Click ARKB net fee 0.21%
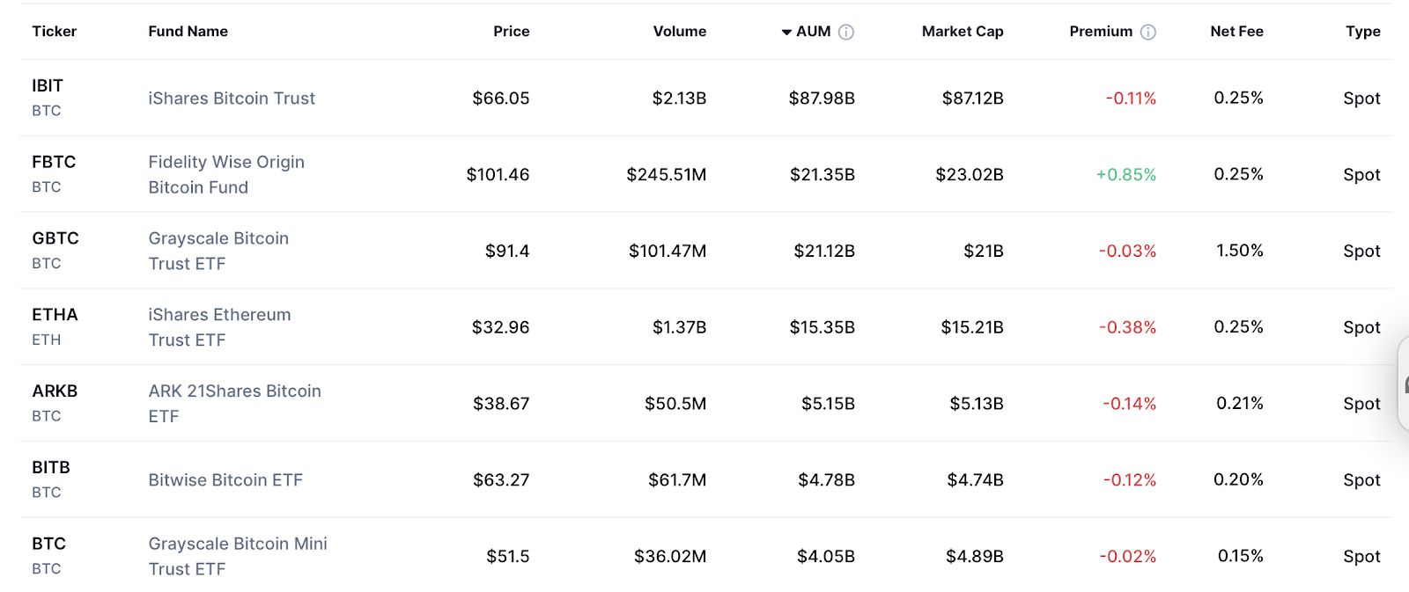This screenshot has width=1409, height=592. pos(1240,403)
